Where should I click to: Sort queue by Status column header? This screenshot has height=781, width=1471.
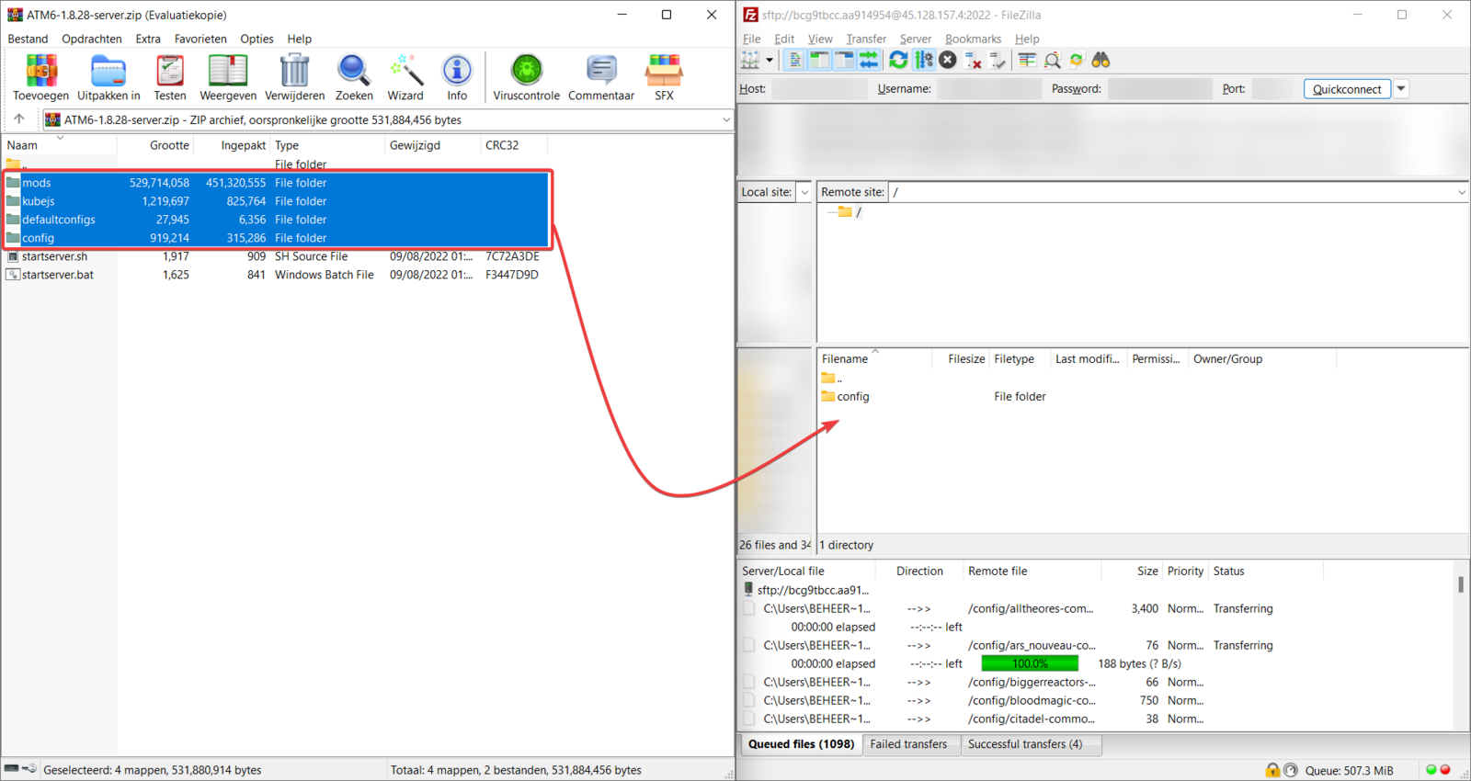[1265, 572]
